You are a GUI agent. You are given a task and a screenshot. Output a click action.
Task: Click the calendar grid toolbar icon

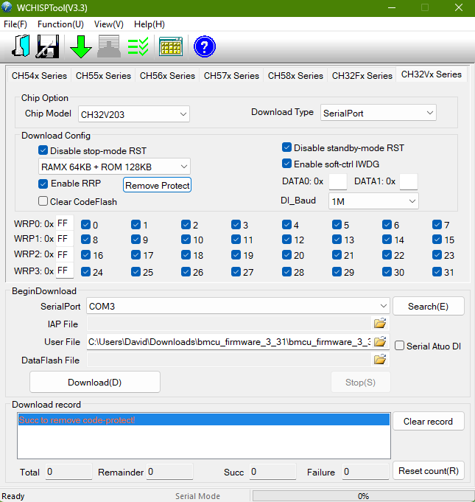pos(171,46)
